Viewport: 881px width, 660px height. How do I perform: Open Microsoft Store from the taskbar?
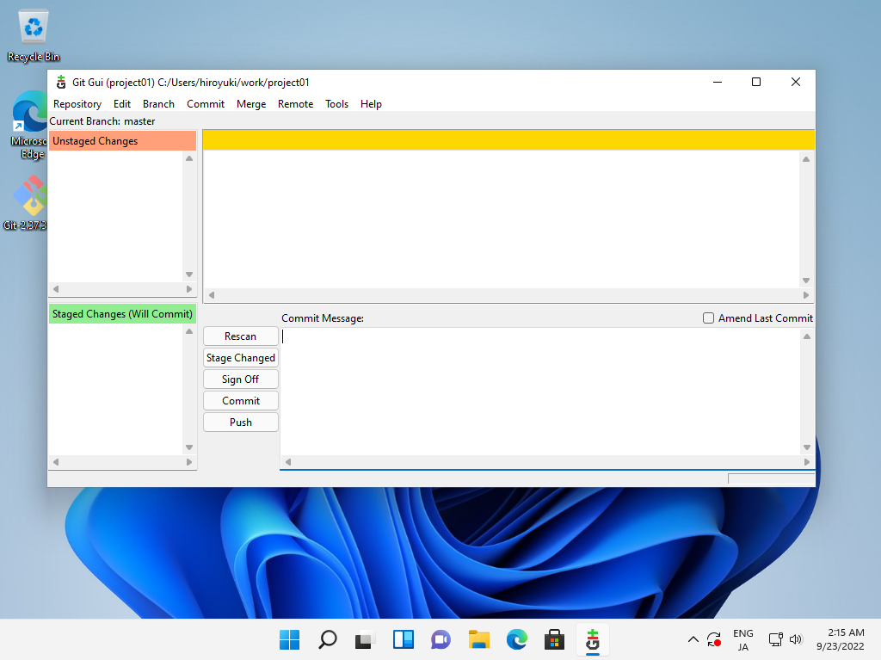pyautogui.click(x=554, y=639)
